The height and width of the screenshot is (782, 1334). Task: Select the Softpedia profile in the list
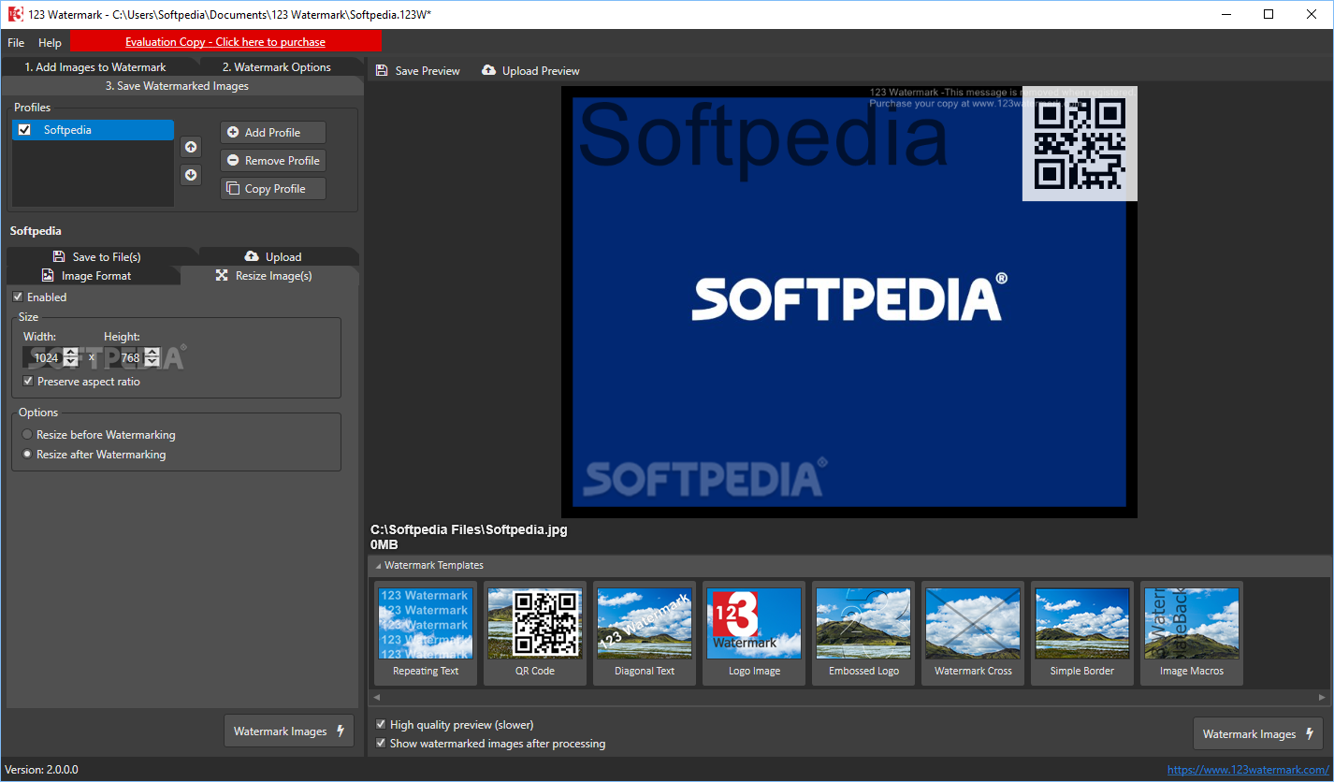tap(93, 130)
